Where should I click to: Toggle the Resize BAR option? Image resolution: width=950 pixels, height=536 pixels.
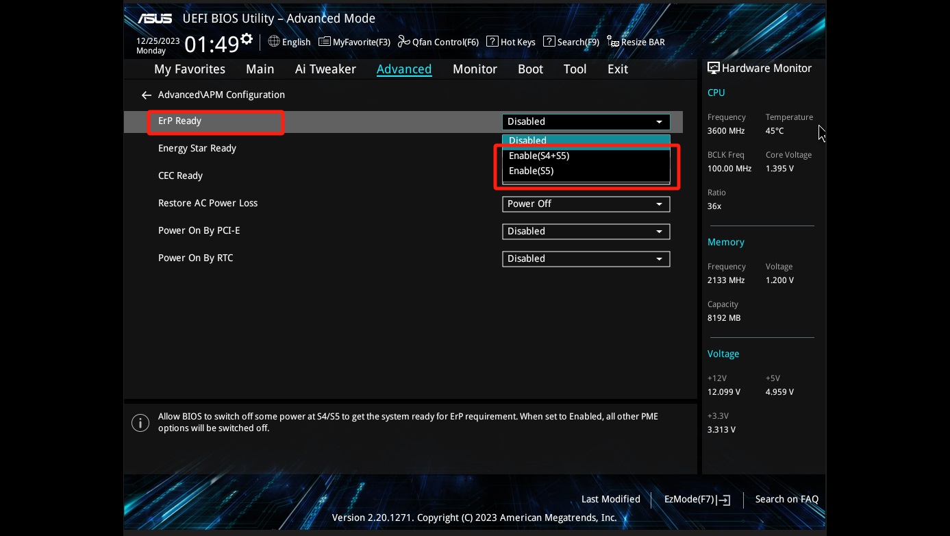636,42
